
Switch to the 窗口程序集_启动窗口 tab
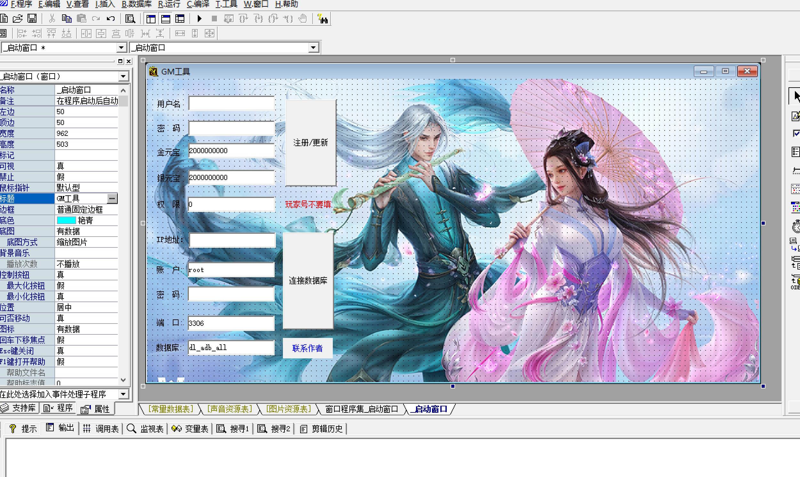362,409
